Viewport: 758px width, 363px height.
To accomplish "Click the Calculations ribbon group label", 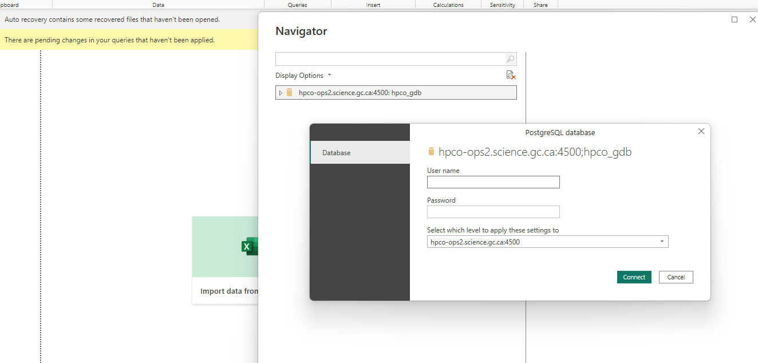I will pyautogui.click(x=448, y=5).
